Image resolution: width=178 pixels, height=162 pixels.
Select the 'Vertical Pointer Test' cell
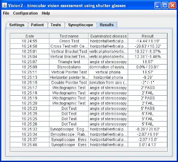coord(69,72)
